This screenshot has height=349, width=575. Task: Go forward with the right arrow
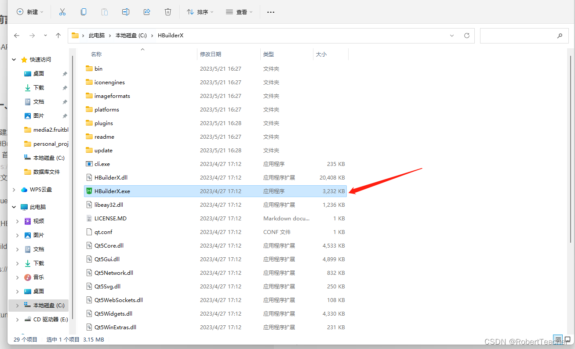[32, 36]
